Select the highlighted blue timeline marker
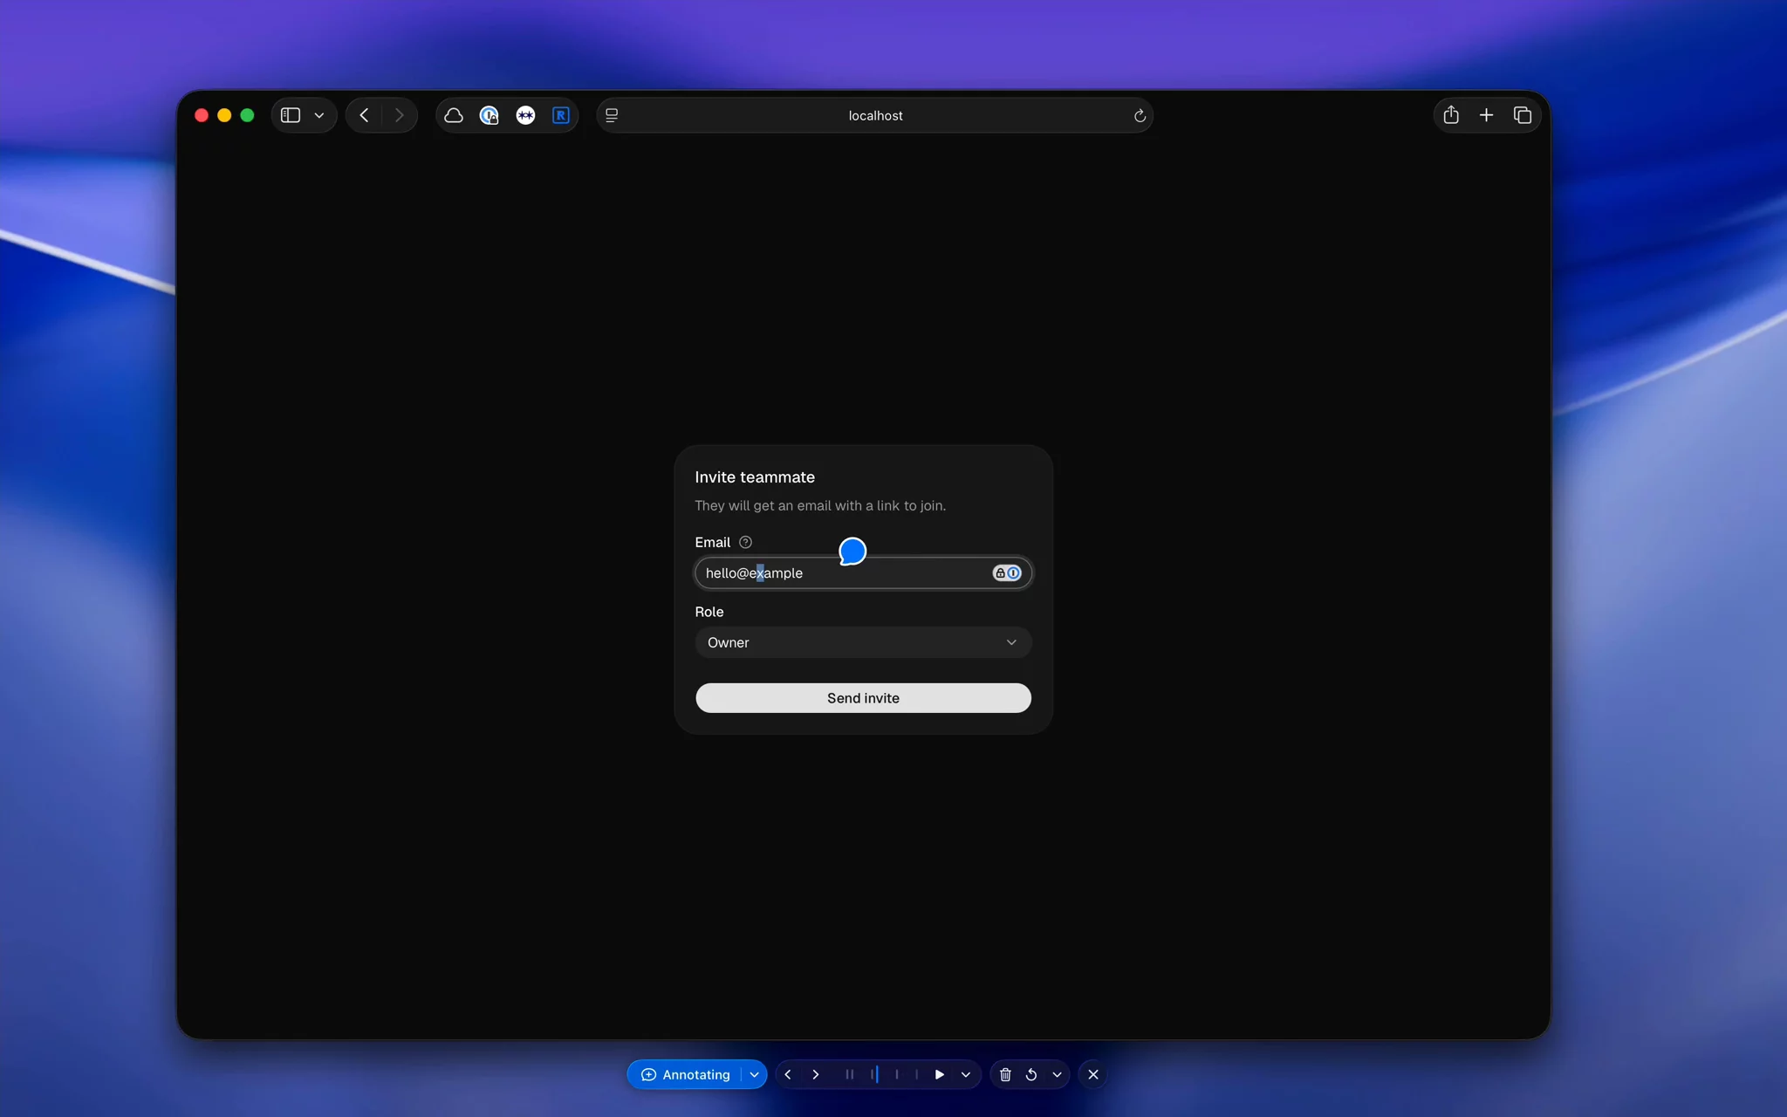 pyautogui.click(x=875, y=1074)
